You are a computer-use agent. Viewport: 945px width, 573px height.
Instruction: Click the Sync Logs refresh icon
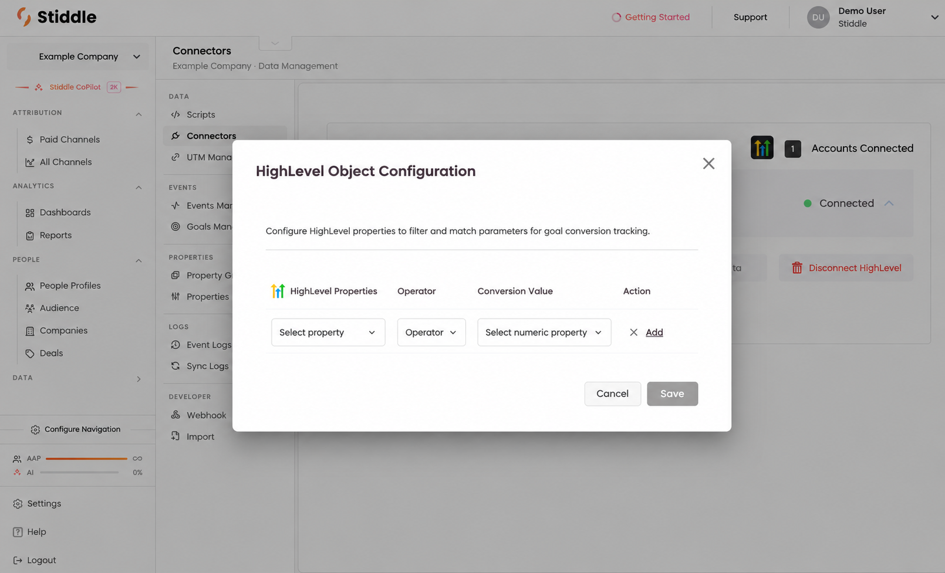[x=176, y=366]
